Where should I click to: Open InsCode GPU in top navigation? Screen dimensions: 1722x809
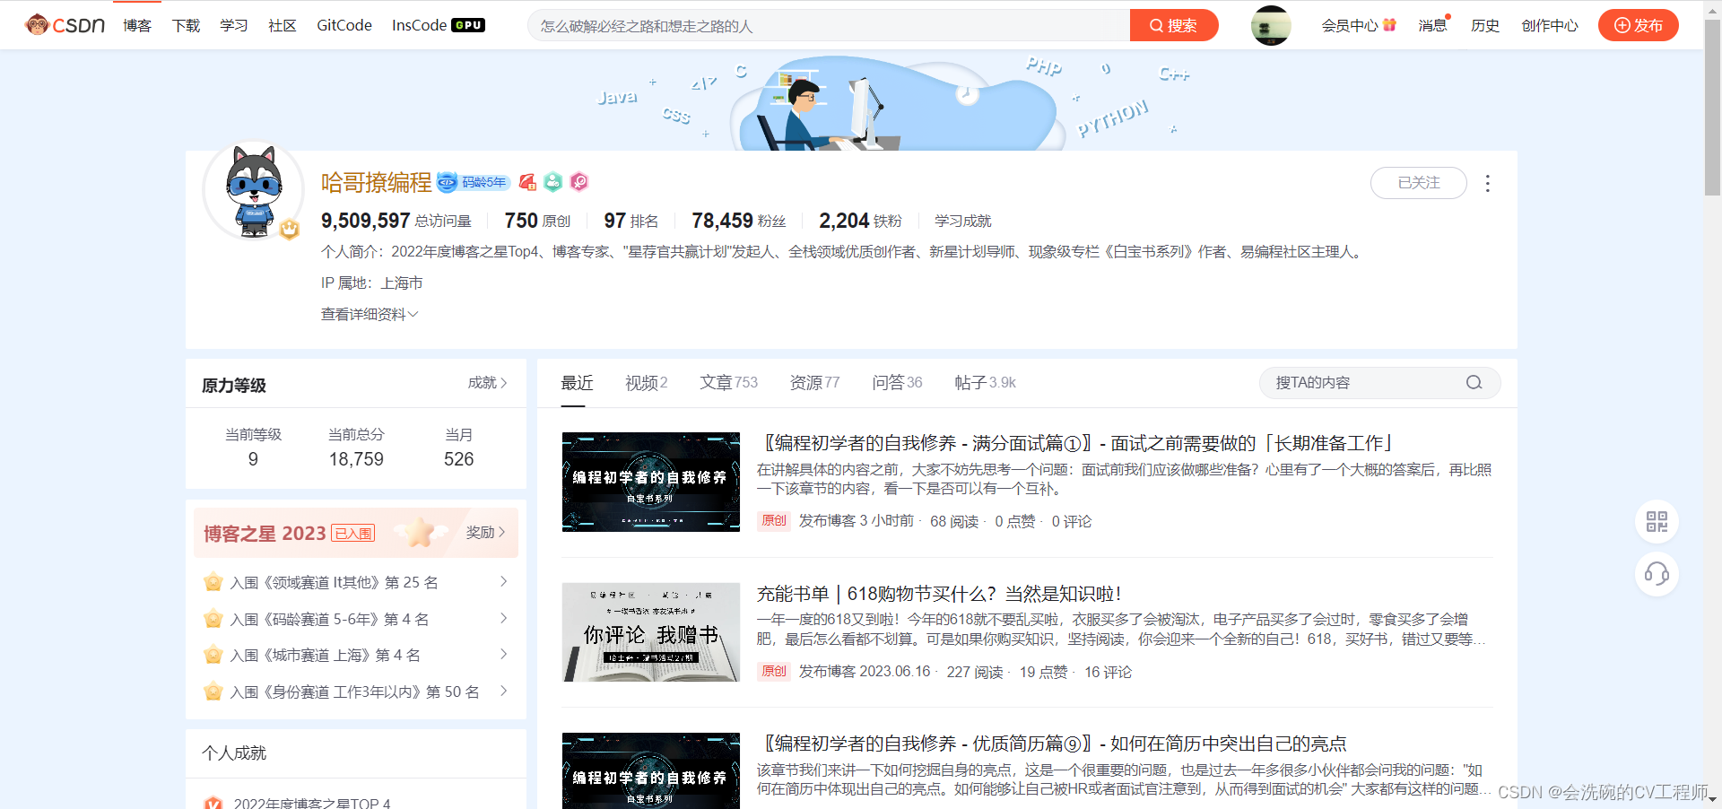(439, 25)
